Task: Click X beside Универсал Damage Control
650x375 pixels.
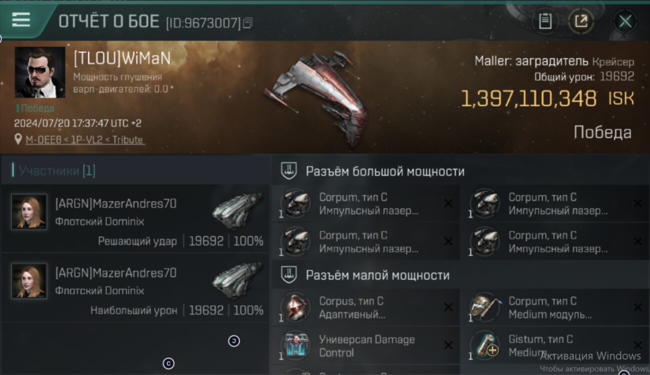Action: pos(448,345)
